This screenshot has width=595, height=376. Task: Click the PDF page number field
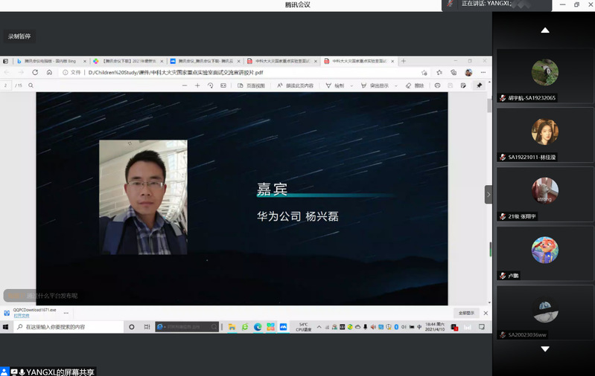[x=6, y=85]
